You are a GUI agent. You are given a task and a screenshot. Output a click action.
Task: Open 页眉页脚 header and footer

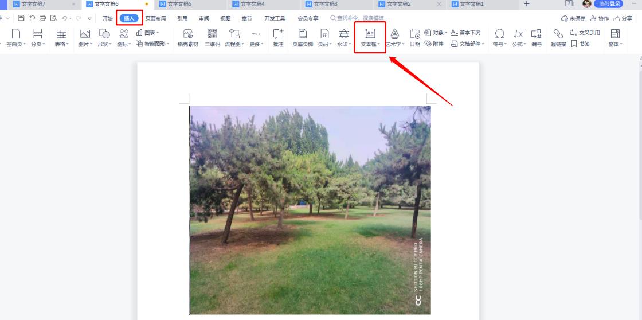click(303, 38)
